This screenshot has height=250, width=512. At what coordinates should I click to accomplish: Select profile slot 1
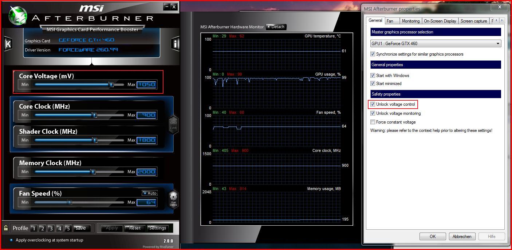click(34, 229)
